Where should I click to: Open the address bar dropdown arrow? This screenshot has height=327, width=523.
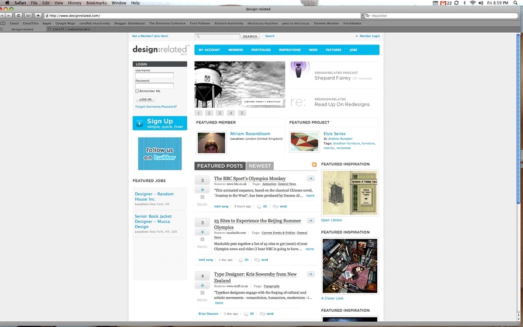click(362, 16)
